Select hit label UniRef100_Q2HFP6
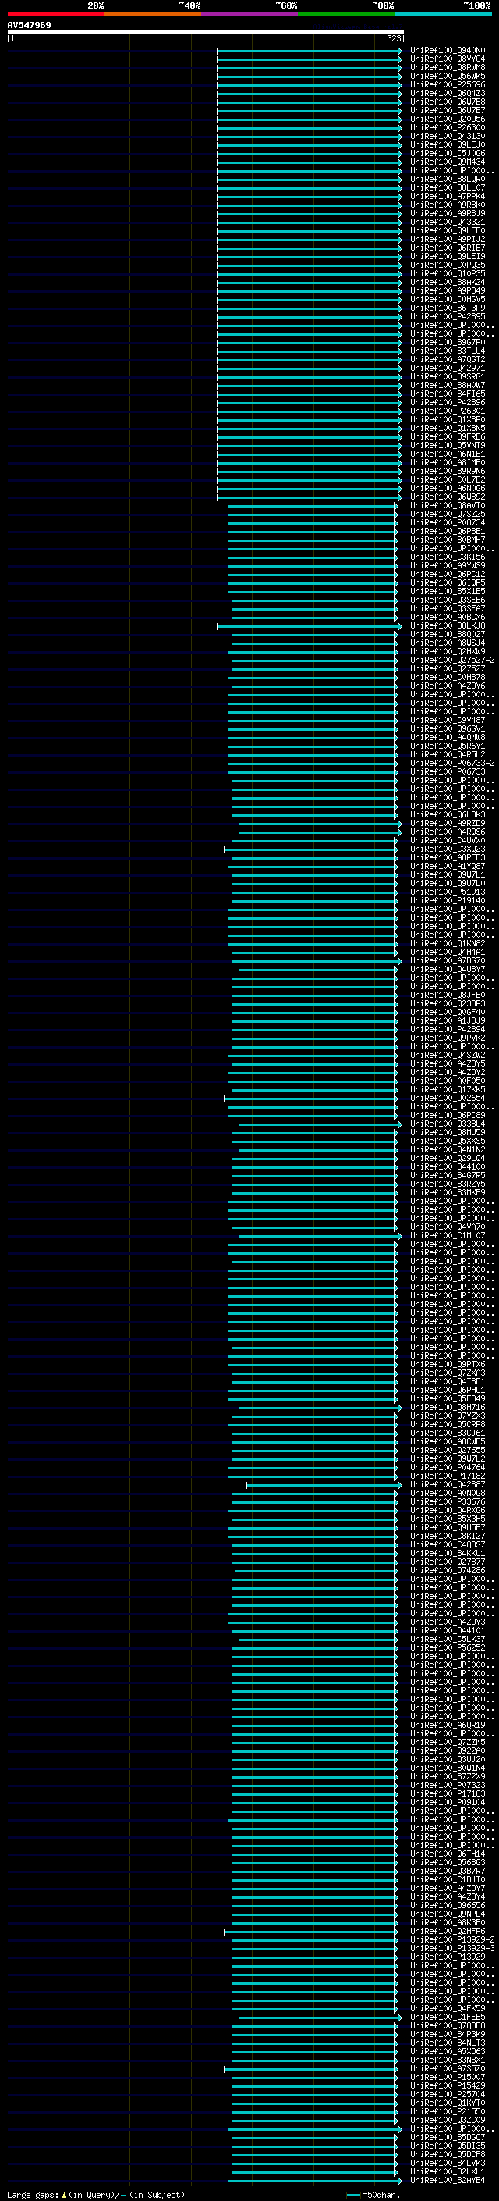 tap(447, 1930)
